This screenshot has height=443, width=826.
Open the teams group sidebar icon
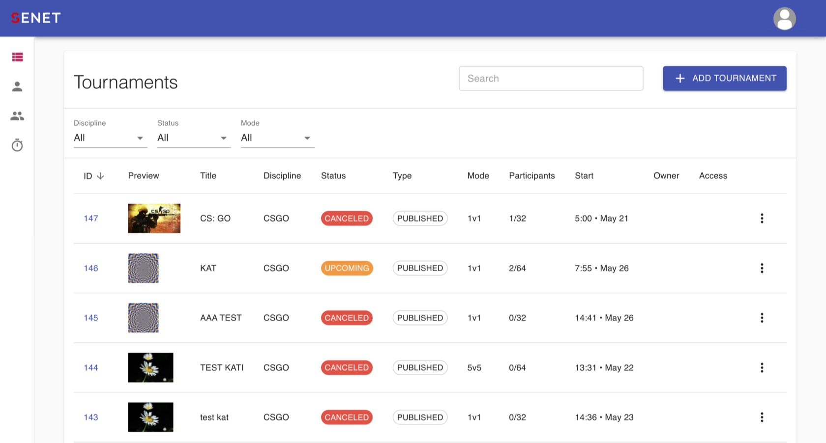pyautogui.click(x=17, y=116)
